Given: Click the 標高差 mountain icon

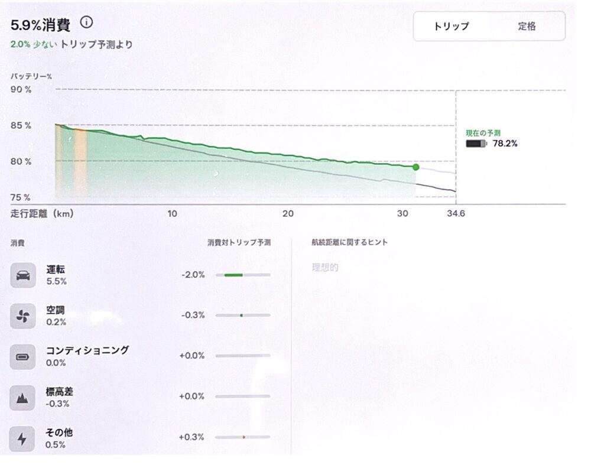Looking at the screenshot, I should click(23, 396).
